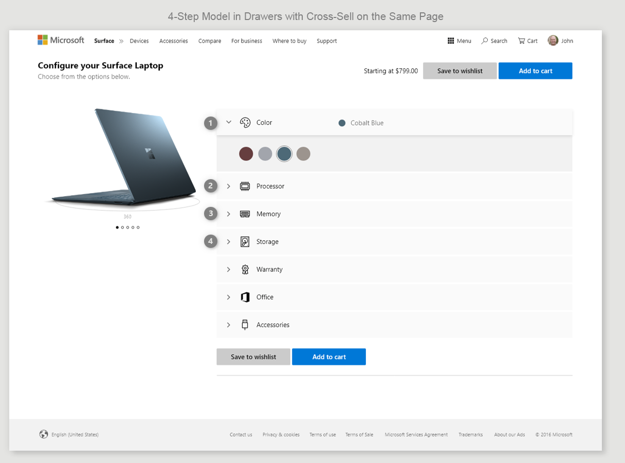Screen dimensions: 625x463
Task: Expand the Warranty drawer chevron
Action: (229, 269)
